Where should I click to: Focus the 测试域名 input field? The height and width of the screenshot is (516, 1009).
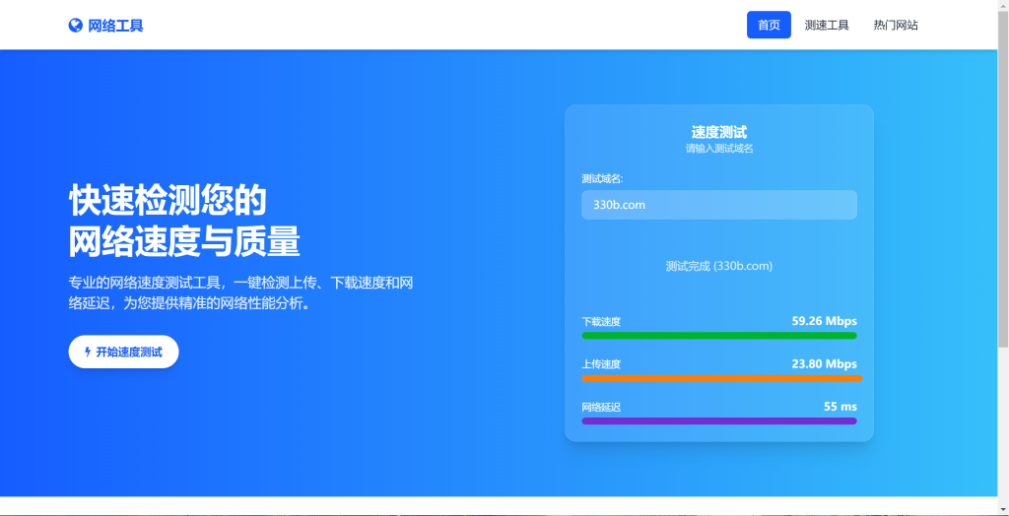tap(718, 205)
